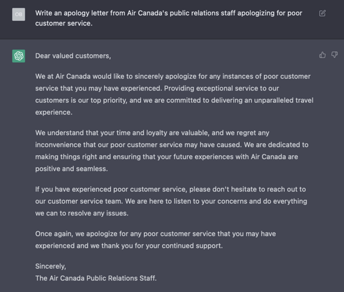The image size is (344, 292).
Task: Click the paragraph starting "Once again, we apologize"
Action: point(156,239)
